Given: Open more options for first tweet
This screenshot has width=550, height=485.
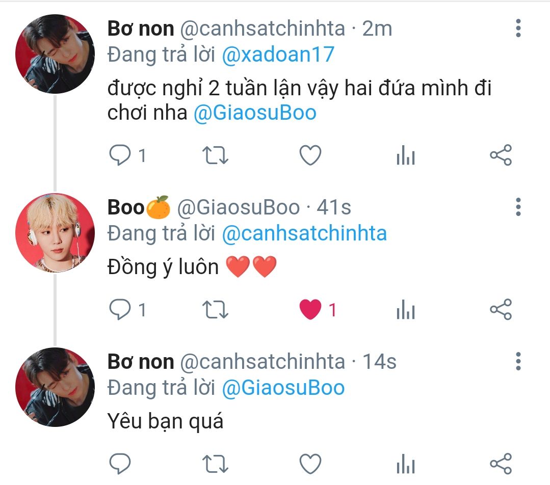Looking at the screenshot, I should point(518,28).
